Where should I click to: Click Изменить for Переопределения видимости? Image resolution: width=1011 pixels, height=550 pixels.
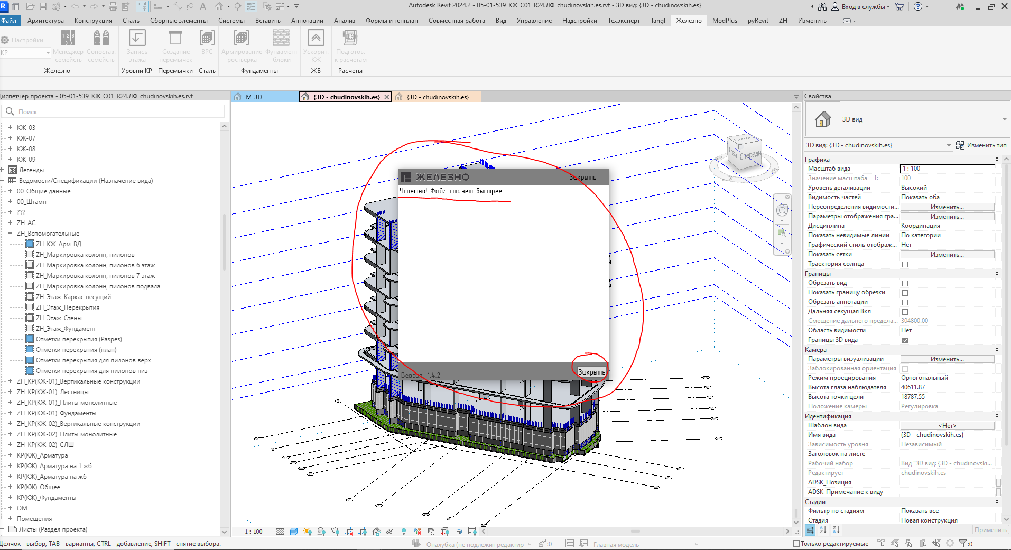(948, 207)
